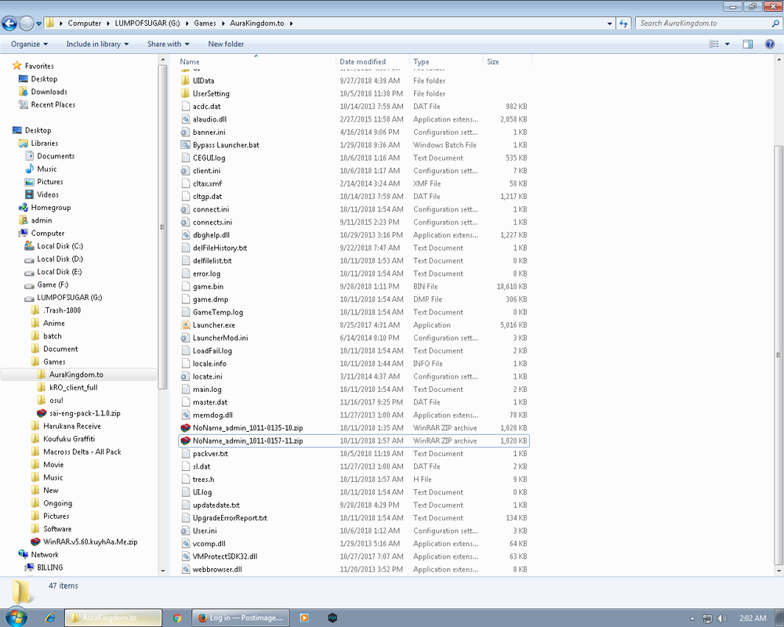Screen dimensions: 784x627
Task: Click the New folder button
Action: click(x=226, y=44)
